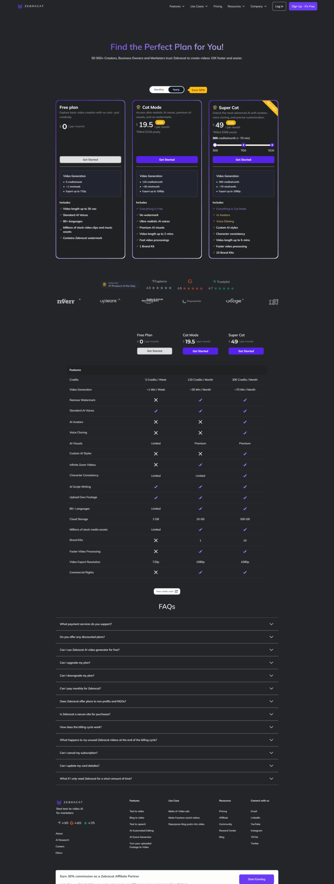The image size is (334, 884).
Task: Go to Pricing in the top navigation
Action: coord(218,6)
